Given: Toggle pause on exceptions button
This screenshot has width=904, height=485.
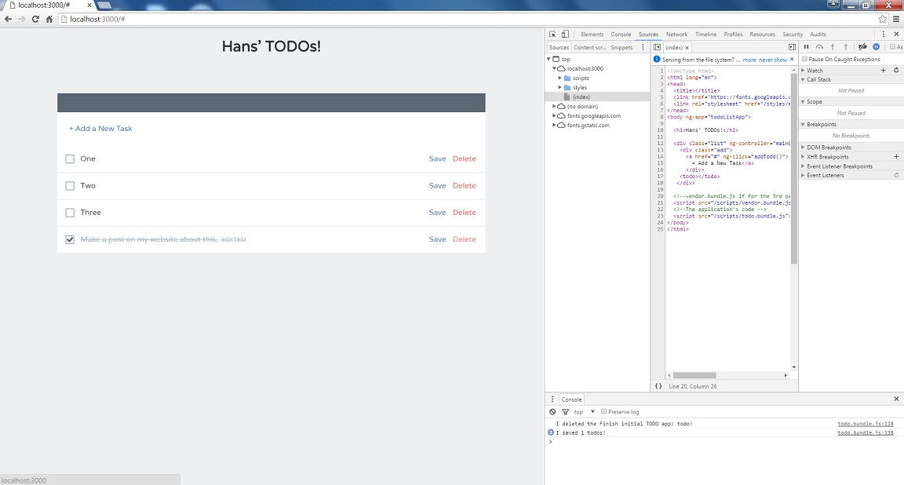Looking at the screenshot, I should (x=876, y=47).
